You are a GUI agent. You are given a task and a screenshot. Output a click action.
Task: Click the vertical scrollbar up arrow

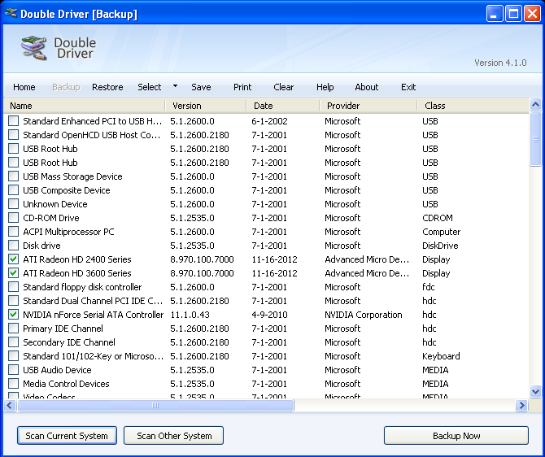535,104
